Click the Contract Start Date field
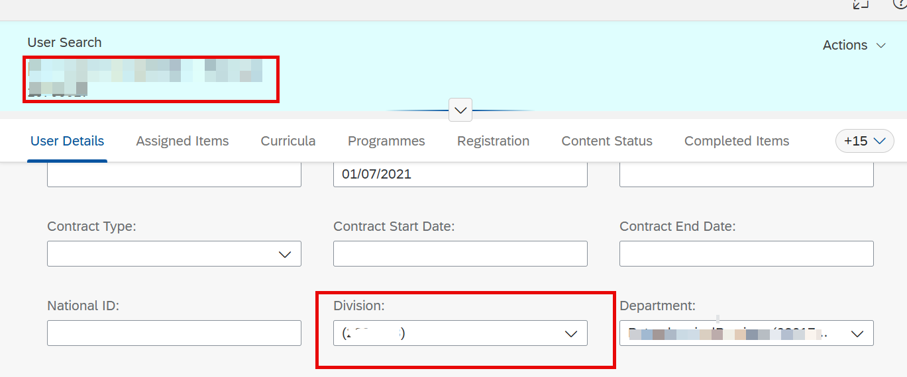This screenshot has width=907, height=377. [x=460, y=254]
